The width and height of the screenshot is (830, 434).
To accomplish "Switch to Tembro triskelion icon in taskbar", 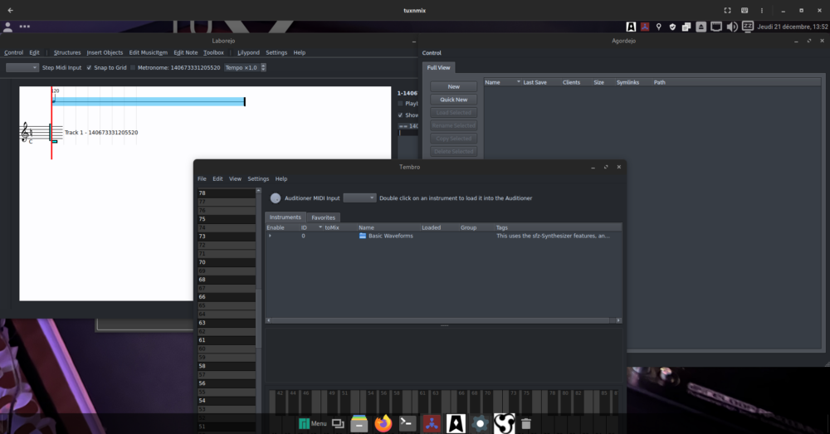I will tap(504, 423).
